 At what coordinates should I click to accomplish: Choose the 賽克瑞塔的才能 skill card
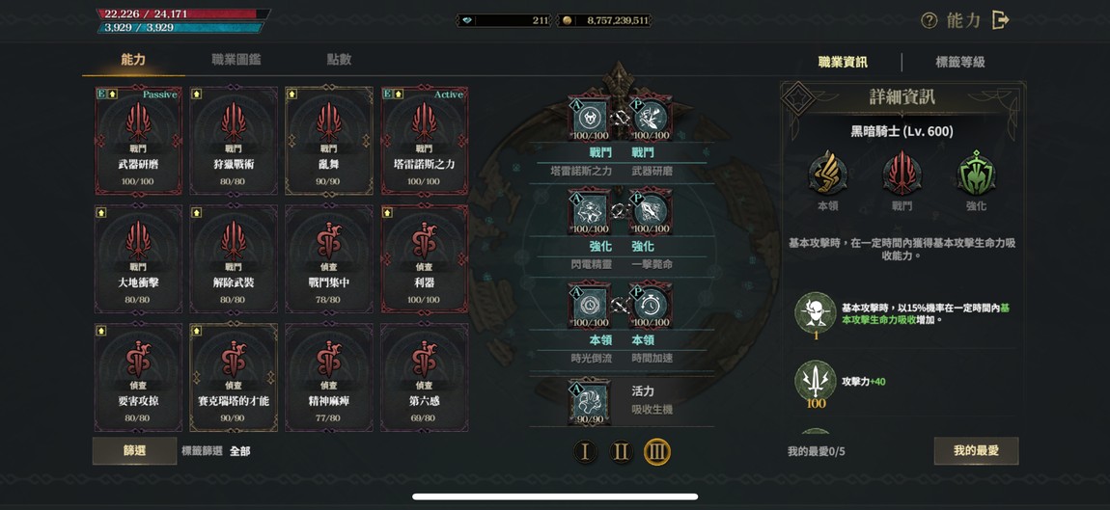(234, 378)
